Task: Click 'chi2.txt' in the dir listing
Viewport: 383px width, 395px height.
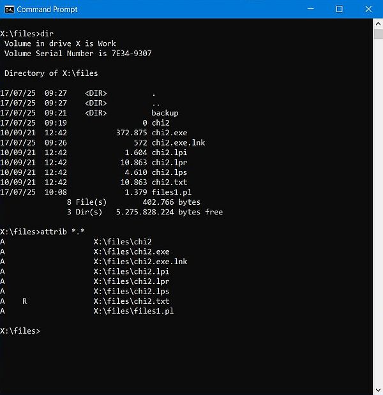Action: click(x=169, y=182)
